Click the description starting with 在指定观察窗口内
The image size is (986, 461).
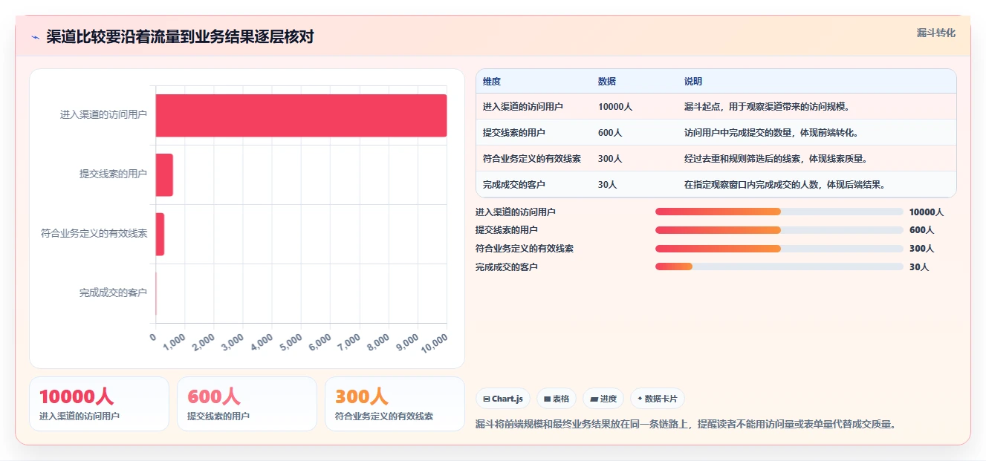pos(785,185)
